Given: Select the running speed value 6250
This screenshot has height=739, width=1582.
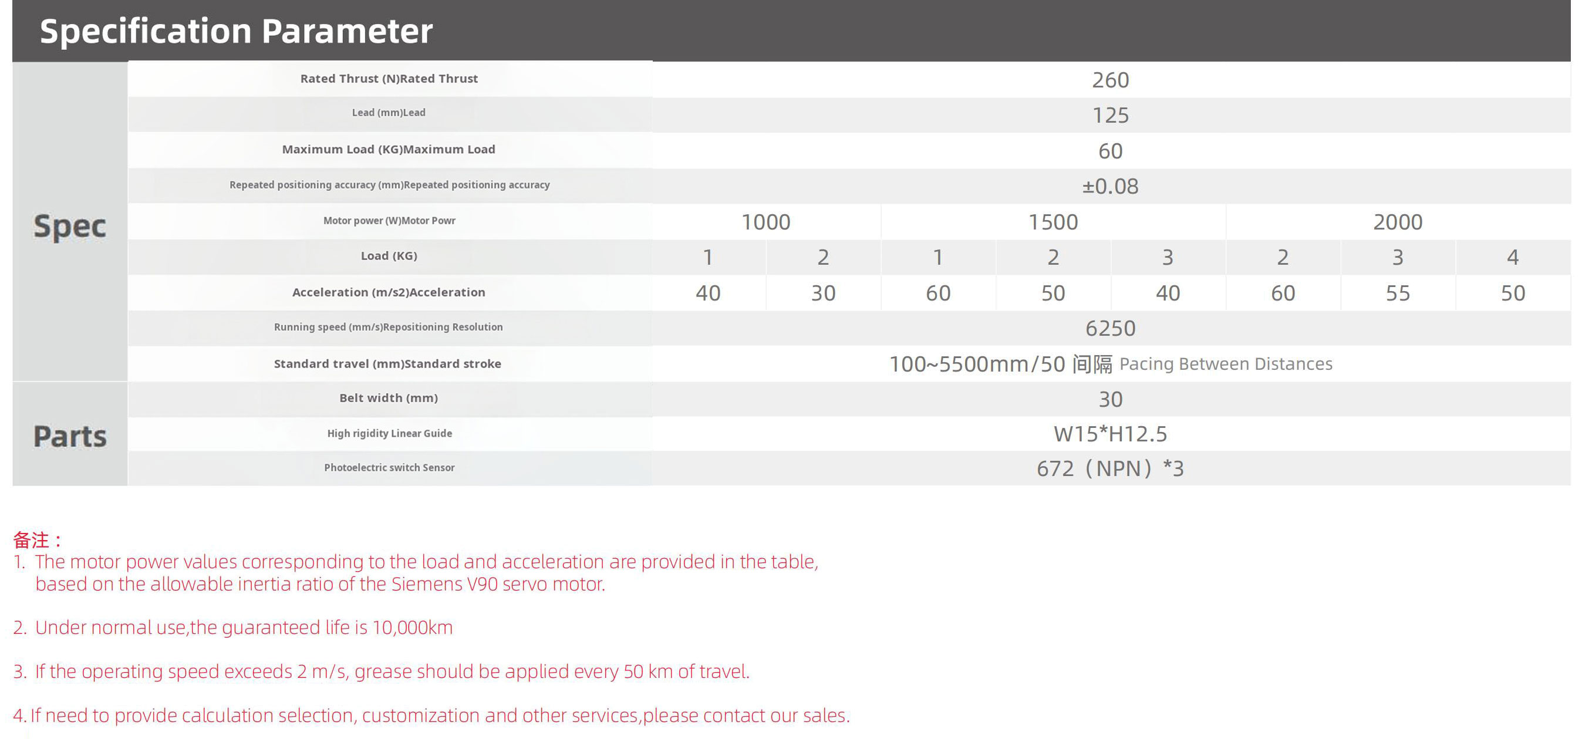Looking at the screenshot, I should click(1109, 328).
